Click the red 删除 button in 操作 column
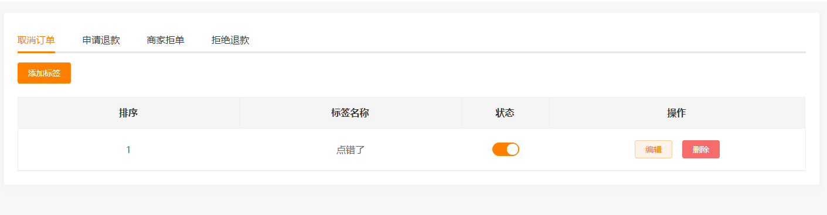 pos(701,149)
